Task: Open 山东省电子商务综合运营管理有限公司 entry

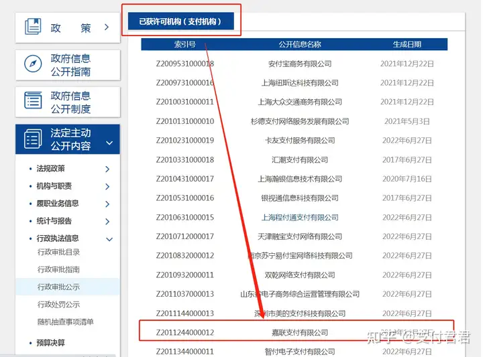Action: 300,294
